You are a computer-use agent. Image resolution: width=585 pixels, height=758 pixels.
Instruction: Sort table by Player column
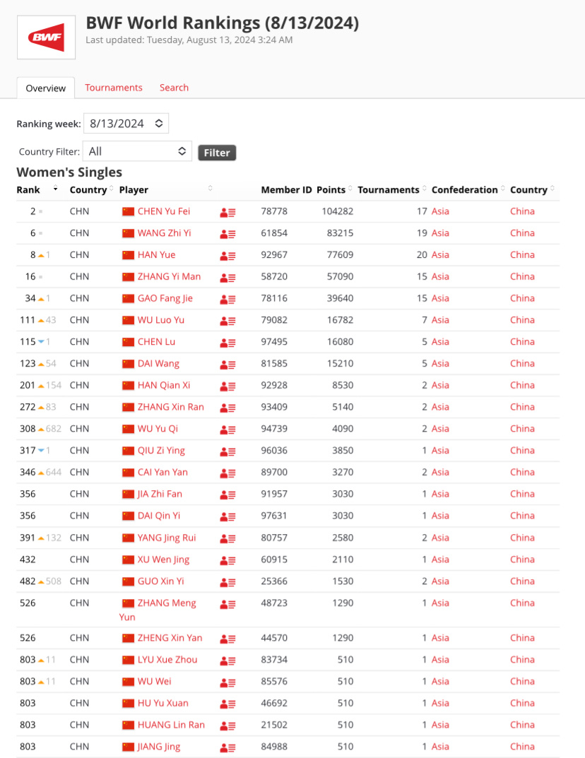click(165, 189)
